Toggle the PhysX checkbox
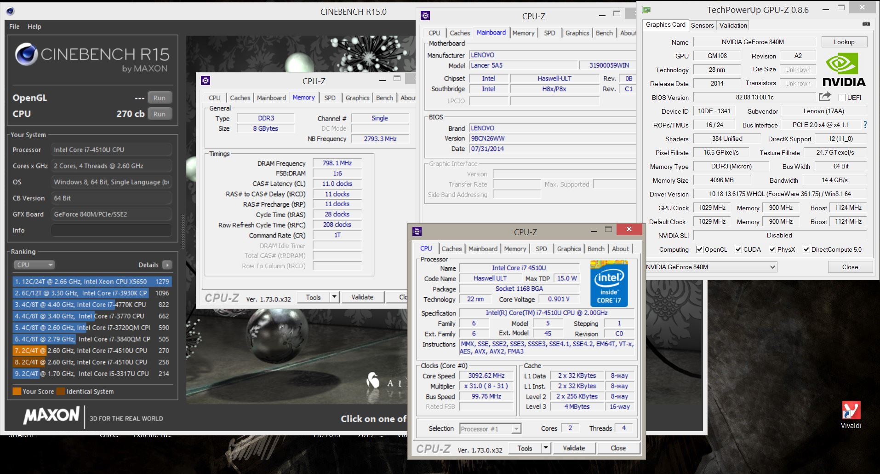This screenshot has height=474, width=880. [x=772, y=249]
